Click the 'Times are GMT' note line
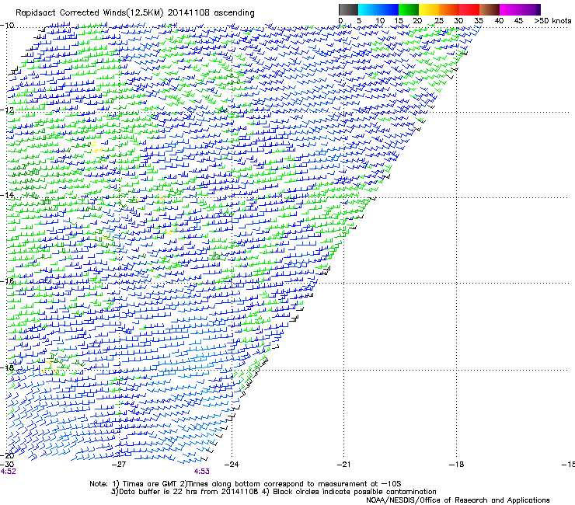Screen dimensions: 575x505 tap(246, 484)
